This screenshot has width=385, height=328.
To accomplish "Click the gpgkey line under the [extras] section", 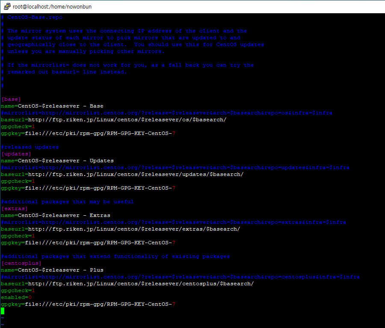I will 88,243.
